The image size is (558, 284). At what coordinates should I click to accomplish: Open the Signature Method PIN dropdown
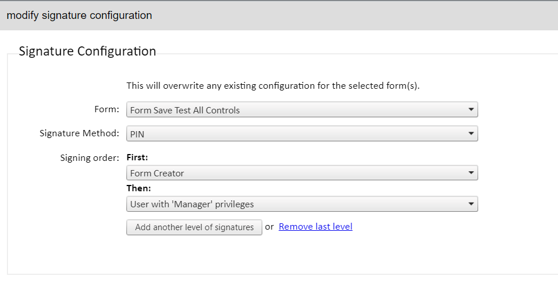coord(302,134)
